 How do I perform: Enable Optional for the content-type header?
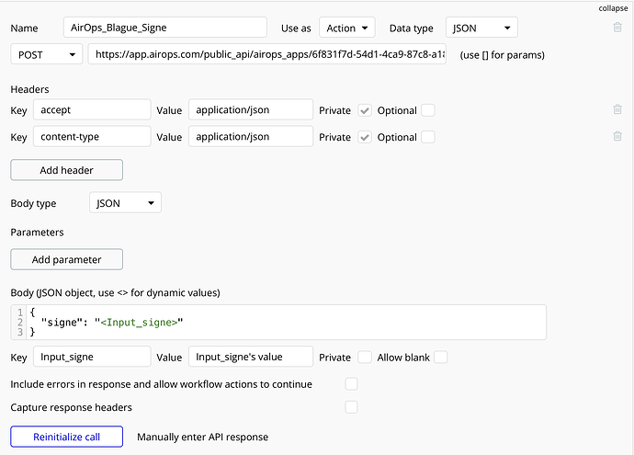[428, 137]
